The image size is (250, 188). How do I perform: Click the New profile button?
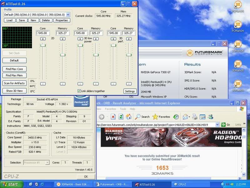(x=33, y=20)
